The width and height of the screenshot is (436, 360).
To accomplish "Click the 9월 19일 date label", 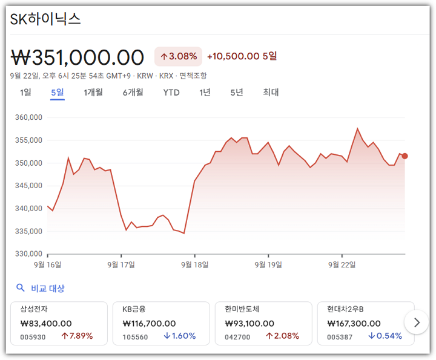I will point(268,265).
